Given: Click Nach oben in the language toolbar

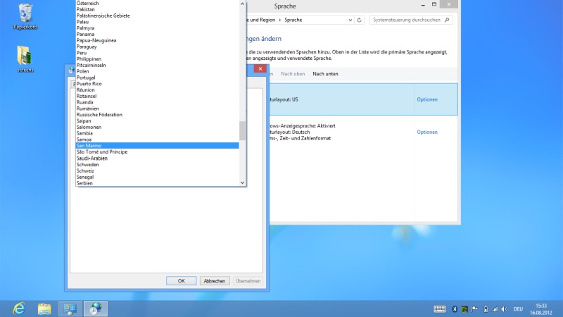Looking at the screenshot, I should pyautogui.click(x=293, y=74).
